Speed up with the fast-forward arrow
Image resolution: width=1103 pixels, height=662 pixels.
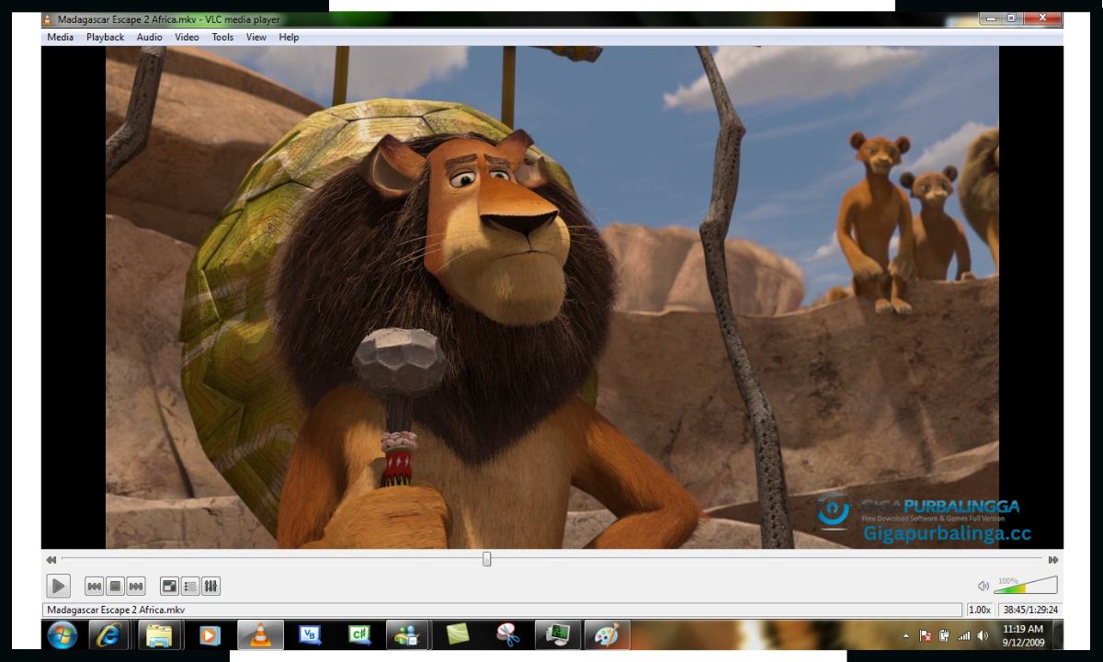coord(1053,559)
